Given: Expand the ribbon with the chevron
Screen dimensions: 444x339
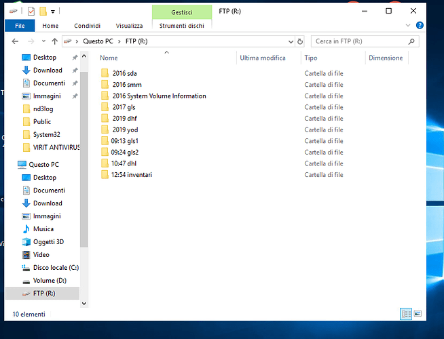Looking at the screenshot, I should coord(408,26).
